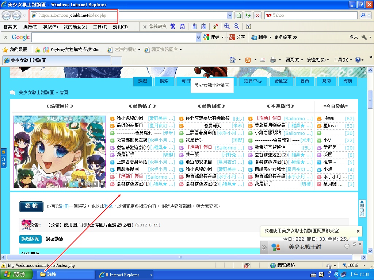Click the browser Back arrow button

pos(7,15)
